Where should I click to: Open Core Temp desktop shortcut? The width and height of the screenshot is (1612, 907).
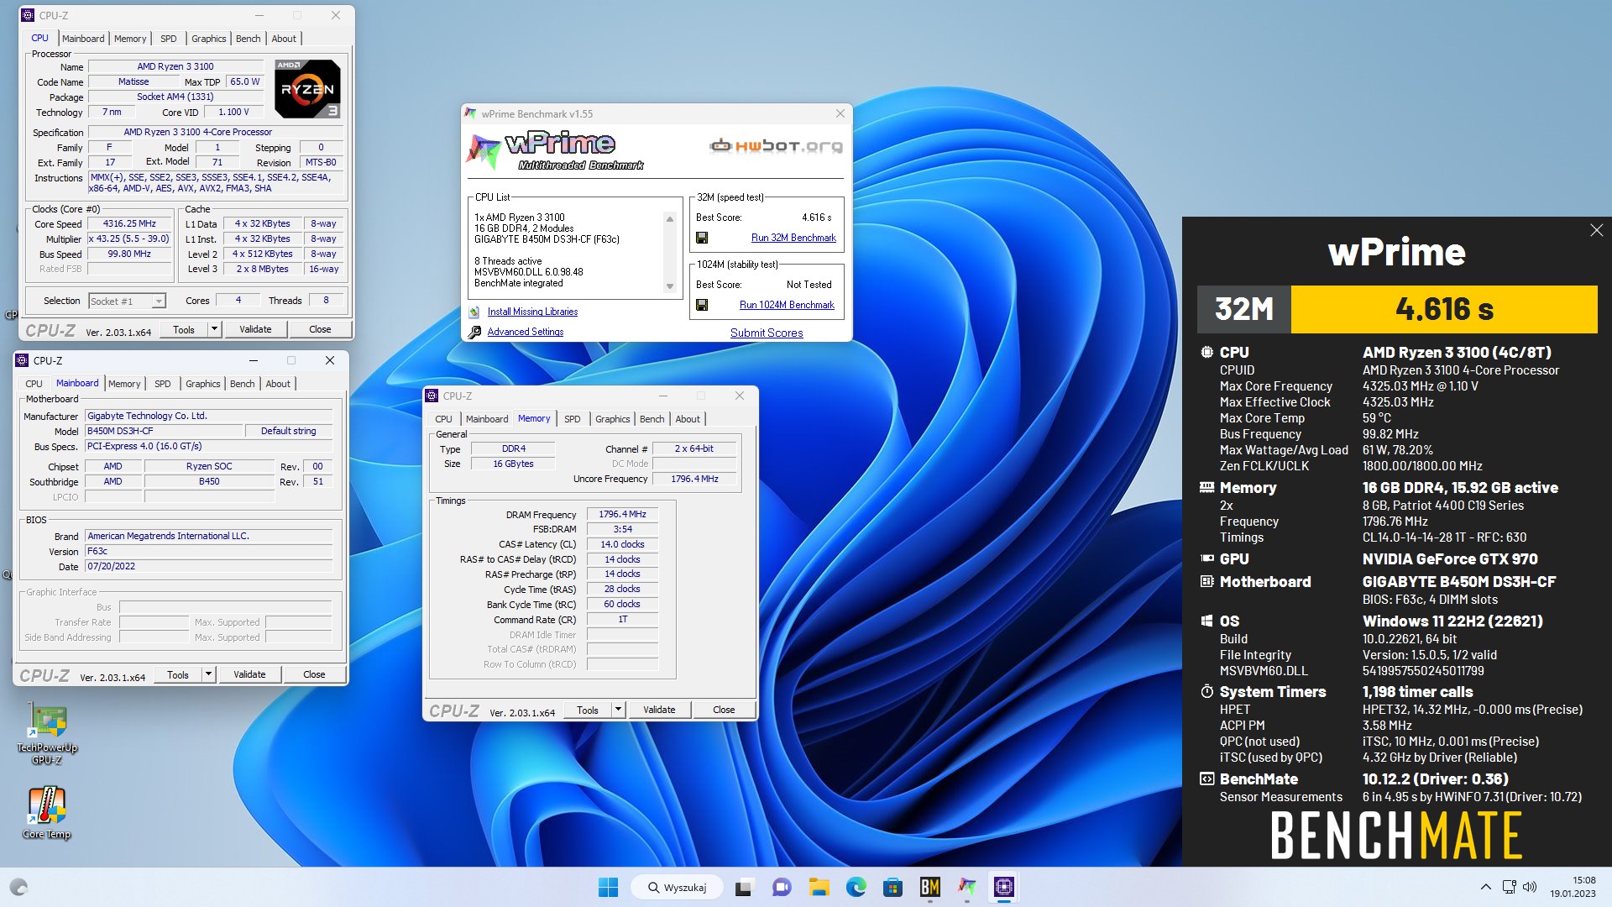47,813
